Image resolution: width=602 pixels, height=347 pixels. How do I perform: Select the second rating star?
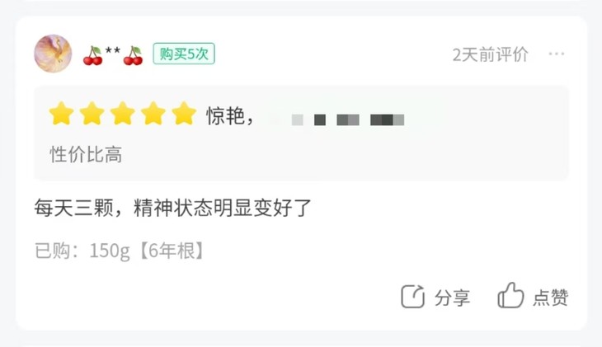click(92, 113)
